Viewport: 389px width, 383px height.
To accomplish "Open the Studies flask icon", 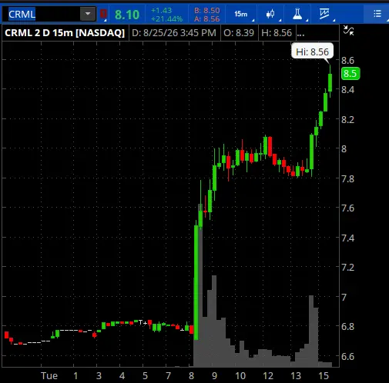I will click(297, 14).
